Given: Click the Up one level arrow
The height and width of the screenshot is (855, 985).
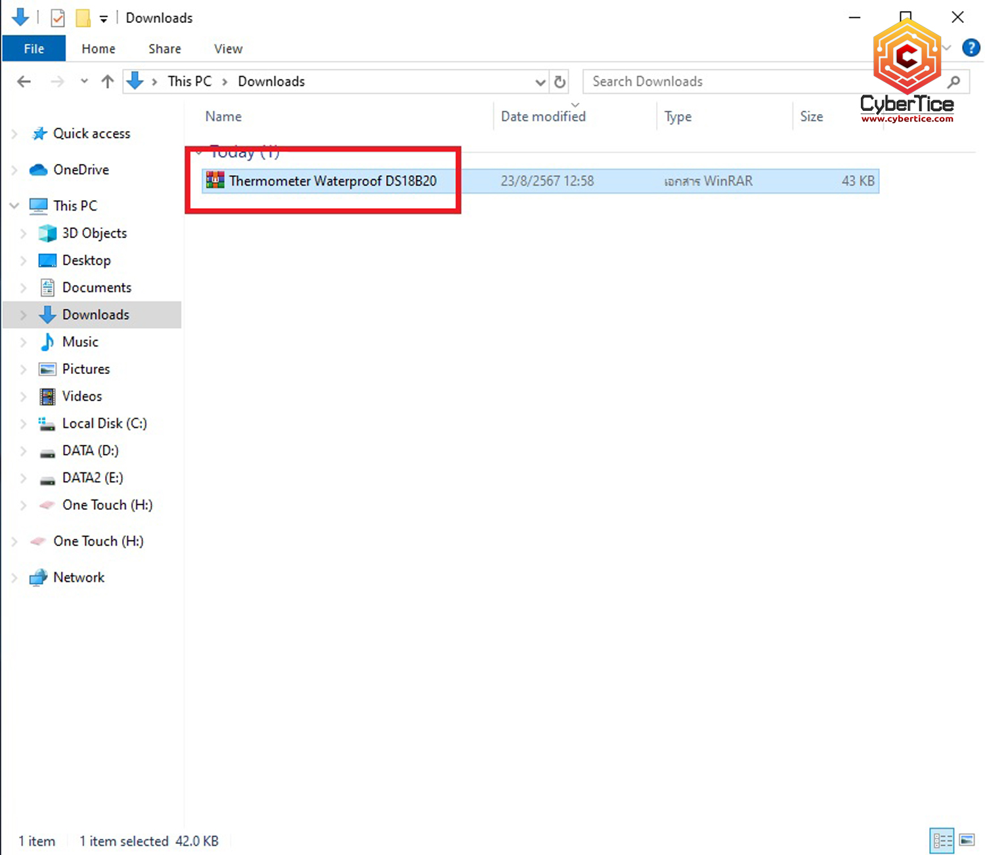Looking at the screenshot, I should point(108,82).
